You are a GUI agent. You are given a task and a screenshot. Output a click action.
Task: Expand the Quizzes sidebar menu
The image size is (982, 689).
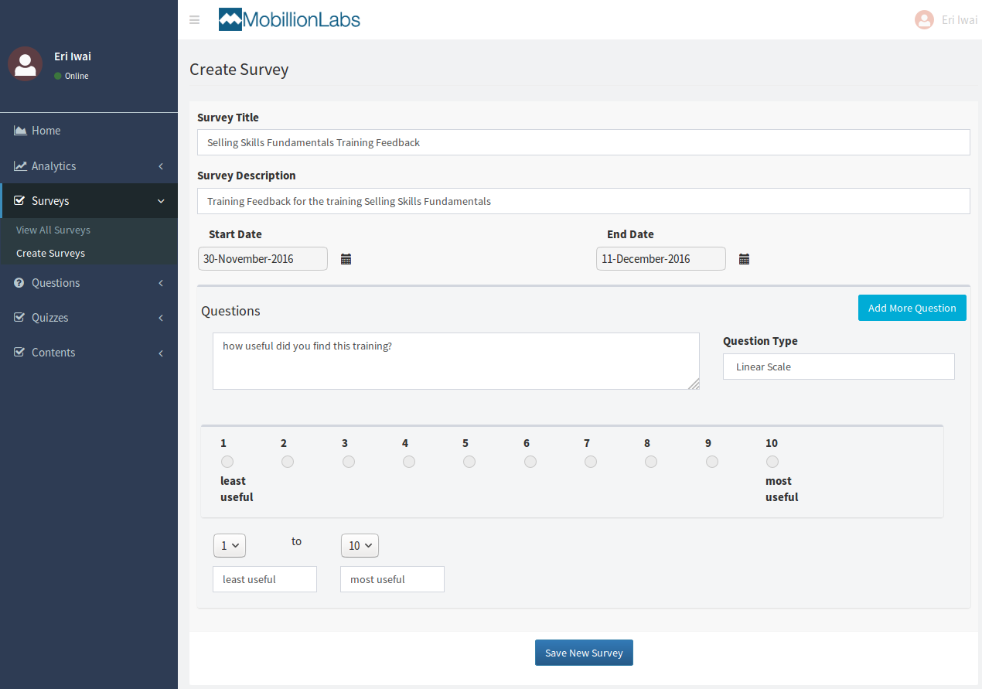pyautogui.click(x=89, y=318)
